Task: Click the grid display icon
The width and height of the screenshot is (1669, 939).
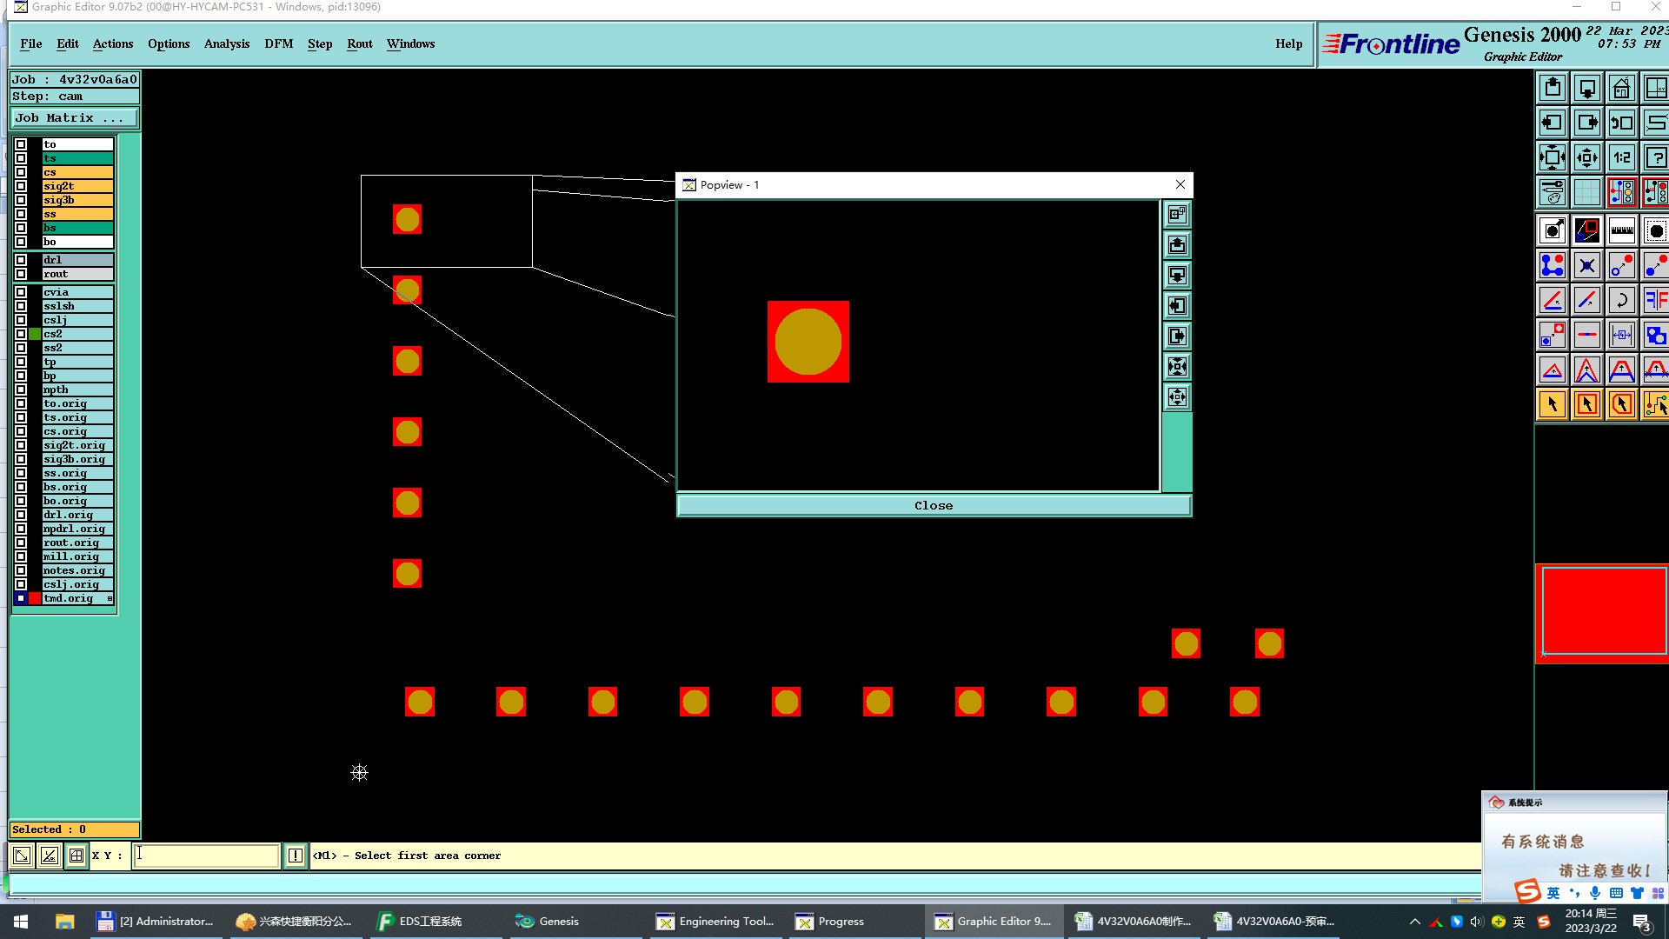Action: pos(1586,192)
